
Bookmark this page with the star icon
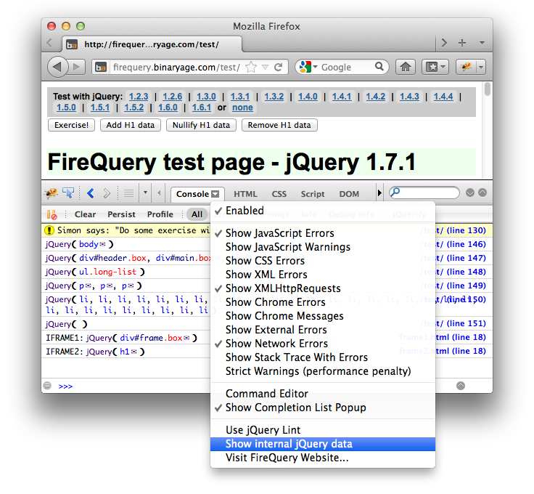[x=251, y=67]
